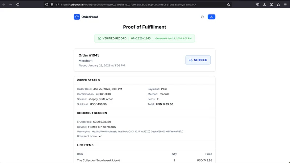Click Generated Jan 25, 2026 3:07 PM text
Viewport: 290px width, 163px height.
[x=173, y=38]
